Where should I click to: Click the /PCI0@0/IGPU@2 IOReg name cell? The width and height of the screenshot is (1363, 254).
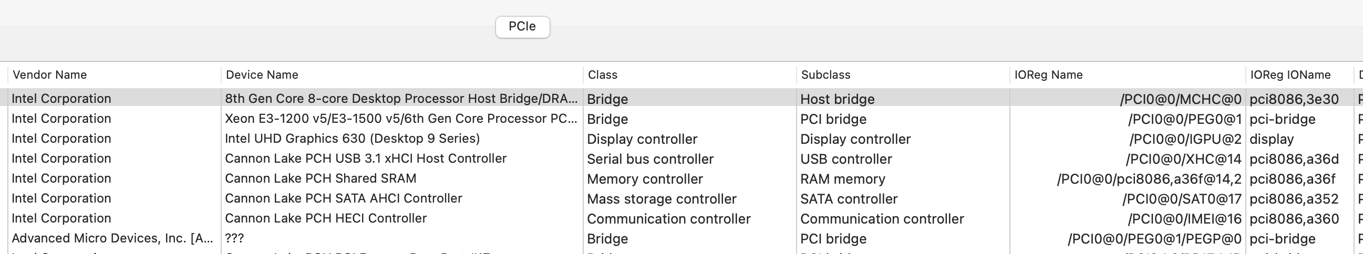click(x=1185, y=139)
